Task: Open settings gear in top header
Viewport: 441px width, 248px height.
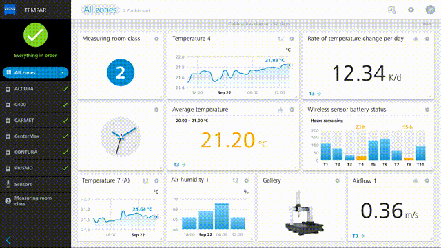Action: 411,10
